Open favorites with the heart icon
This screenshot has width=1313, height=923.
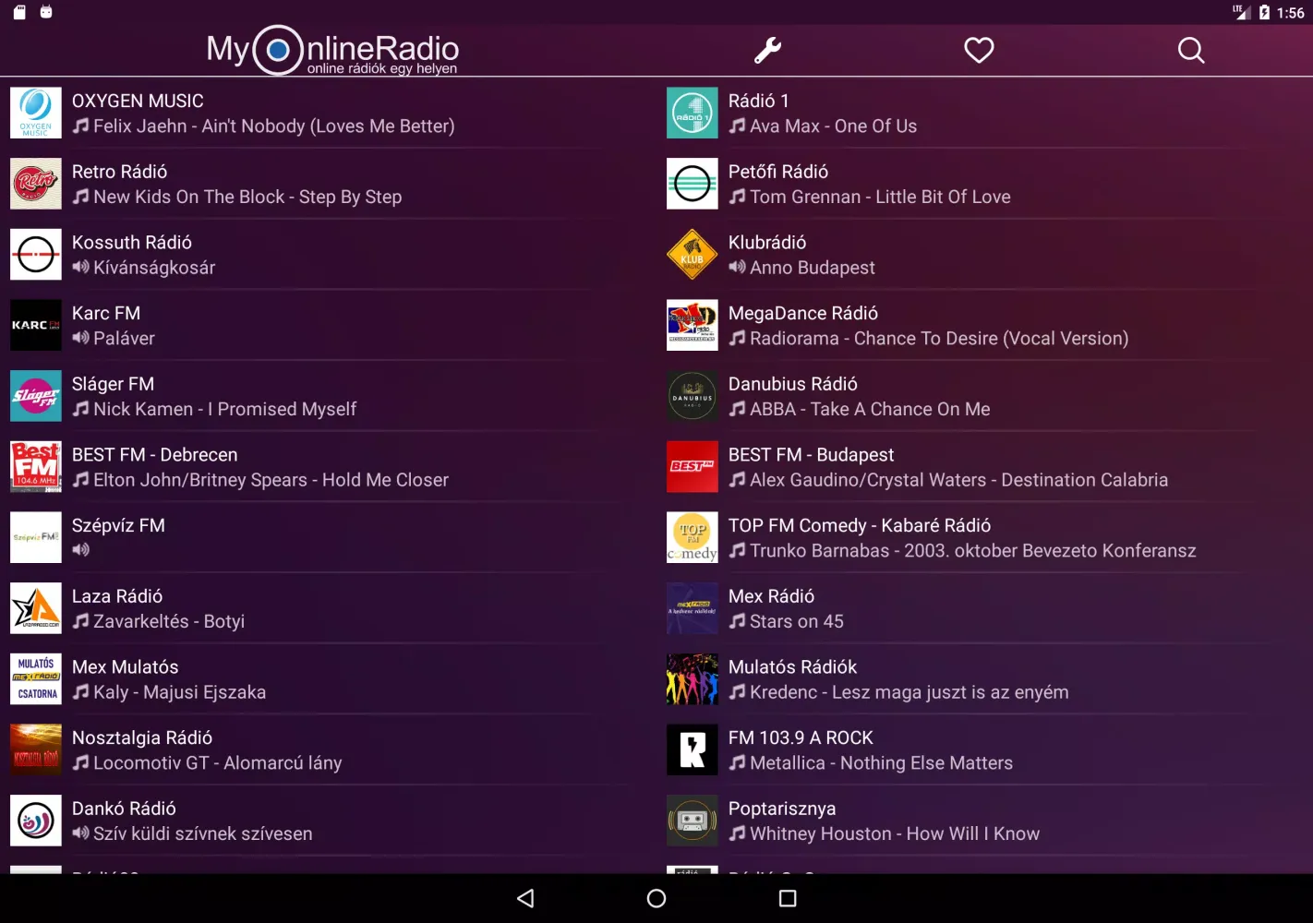click(x=979, y=50)
